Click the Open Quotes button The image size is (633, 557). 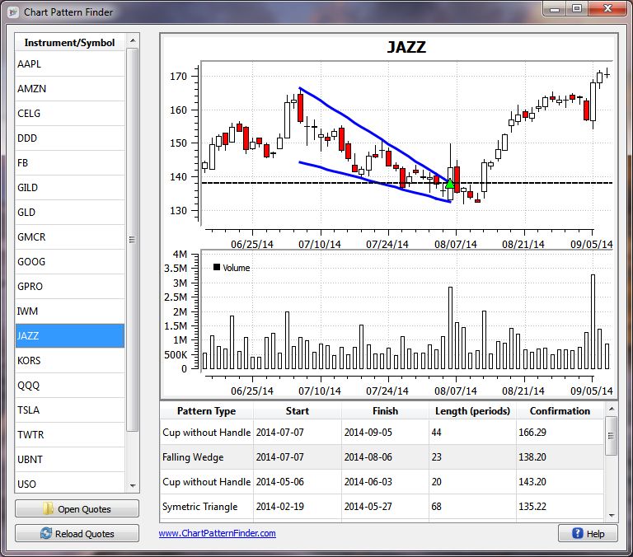pos(77,508)
